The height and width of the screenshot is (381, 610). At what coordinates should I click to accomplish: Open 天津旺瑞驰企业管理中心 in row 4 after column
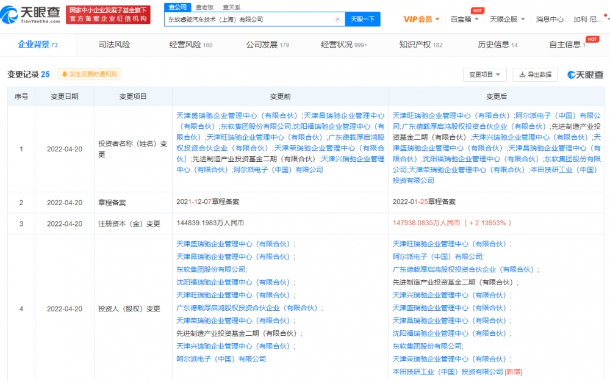click(x=450, y=244)
